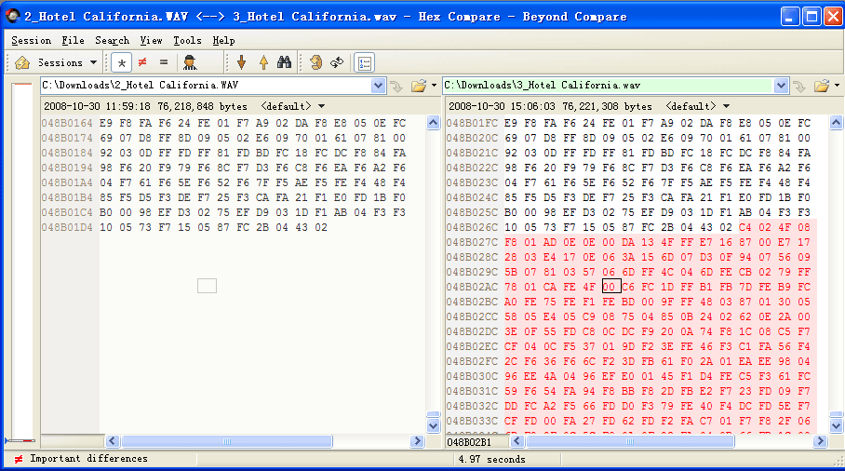Screen dimensions: 845x471
Task: Click right timestamp 2008-10-30 15:06:03
Action: 502,106
